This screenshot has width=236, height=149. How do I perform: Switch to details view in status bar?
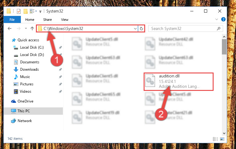click(x=215, y=139)
